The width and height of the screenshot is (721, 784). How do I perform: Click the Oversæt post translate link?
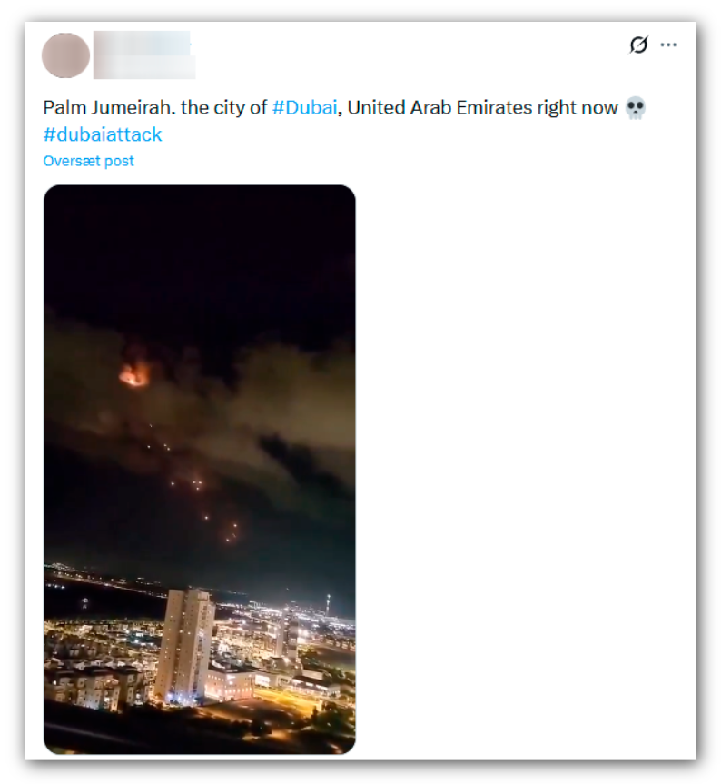pyautogui.click(x=88, y=161)
